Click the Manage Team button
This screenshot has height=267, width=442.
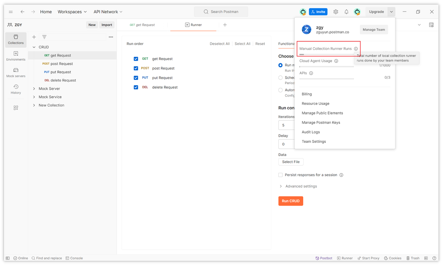tap(374, 30)
